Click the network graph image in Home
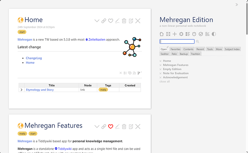Screen dimensions: 248x153 pos(132,47)
